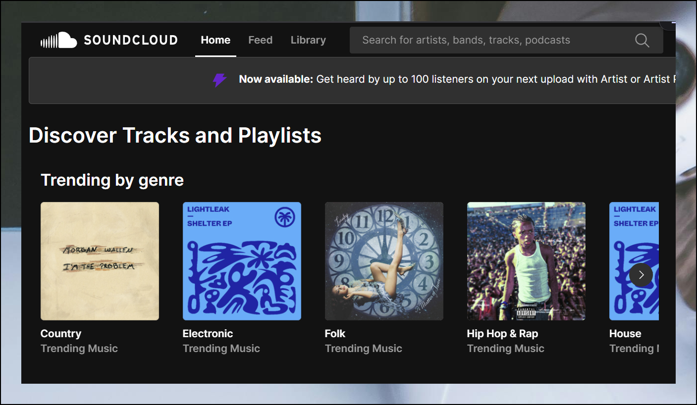Click the Country genre title

tap(61, 334)
